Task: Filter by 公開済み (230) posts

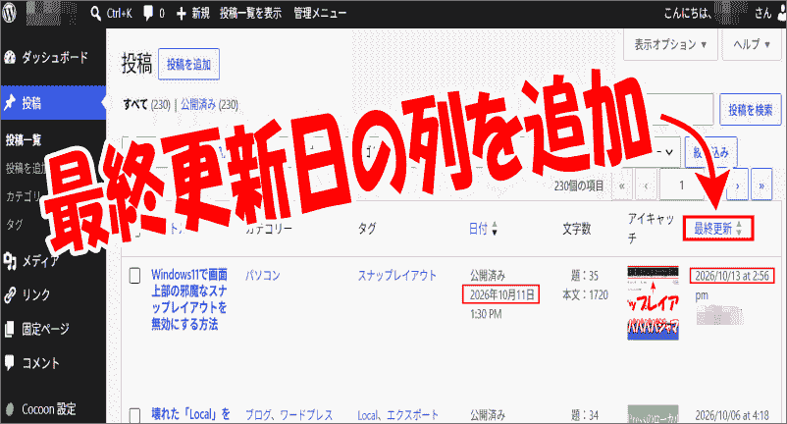Action: point(209,105)
